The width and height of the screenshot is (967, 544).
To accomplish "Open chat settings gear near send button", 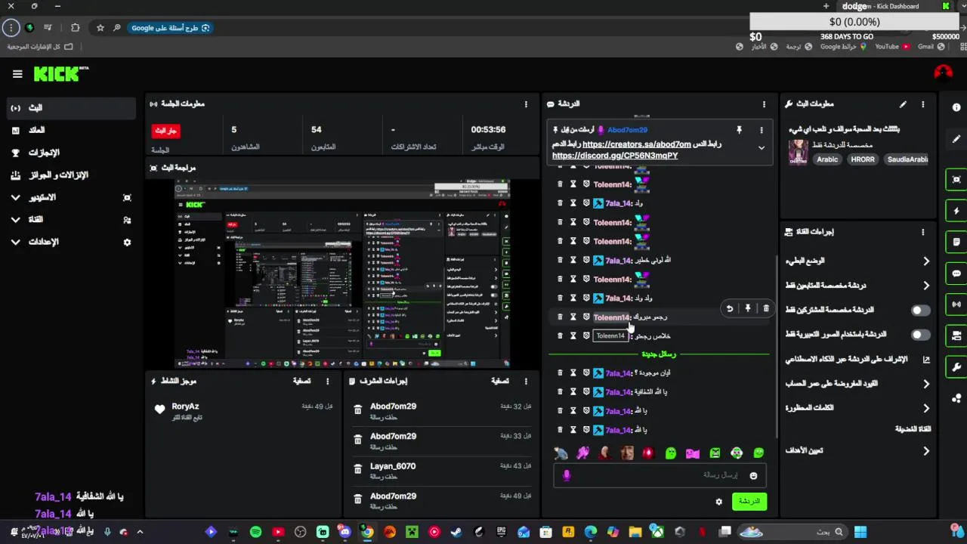I will click(718, 502).
